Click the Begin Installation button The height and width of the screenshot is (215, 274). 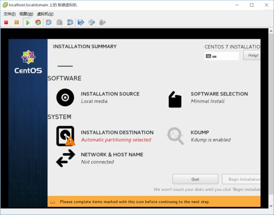[x=241, y=179]
